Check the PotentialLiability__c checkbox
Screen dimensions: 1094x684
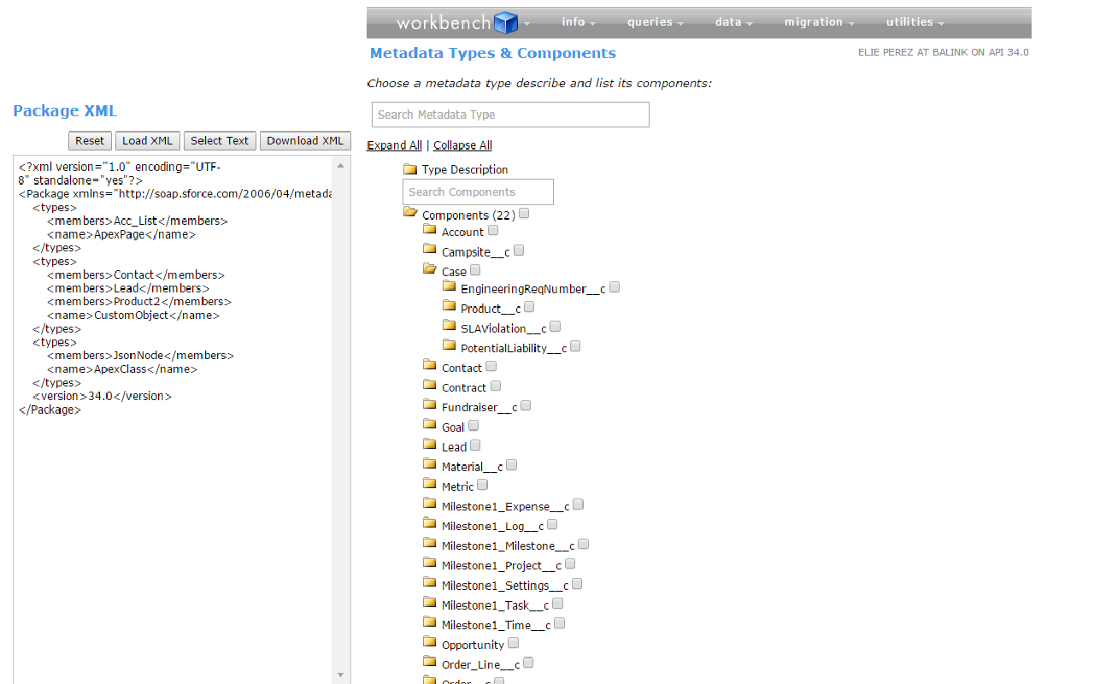tap(575, 346)
